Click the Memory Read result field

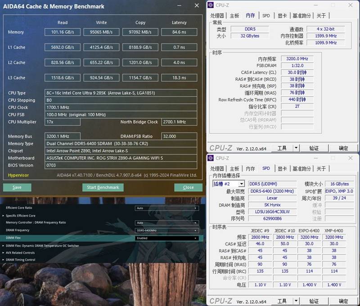[x=63, y=32]
